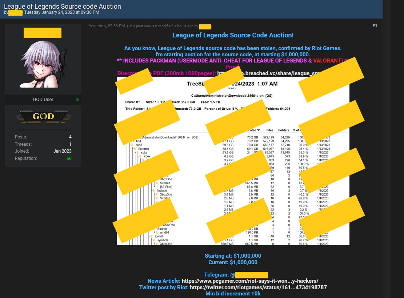Click the thread title League of Legends Source code Auction

[63, 6]
